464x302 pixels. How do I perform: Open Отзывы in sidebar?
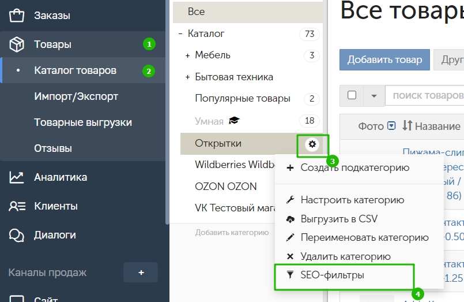coord(53,148)
